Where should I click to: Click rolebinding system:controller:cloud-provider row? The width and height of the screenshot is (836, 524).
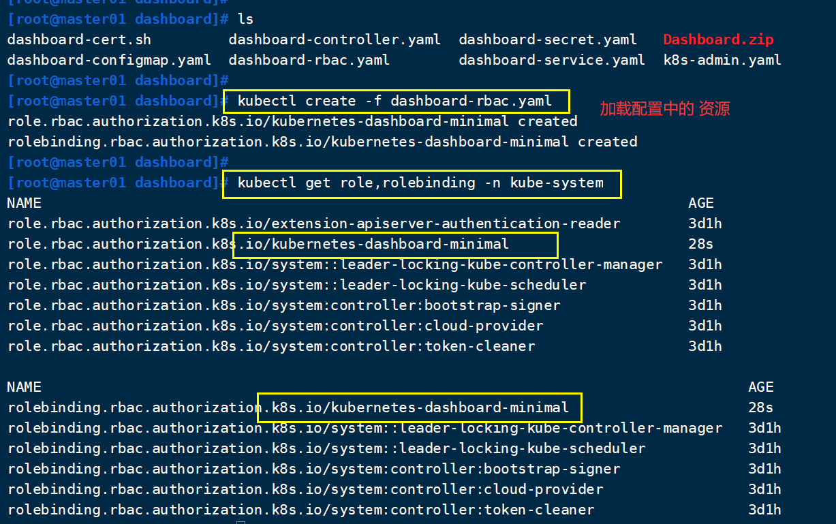[x=394, y=489]
